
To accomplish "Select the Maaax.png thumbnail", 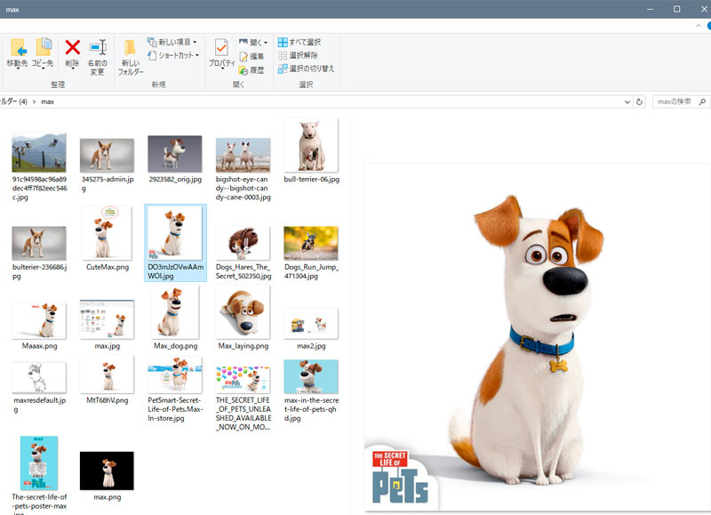I will tap(39, 321).
